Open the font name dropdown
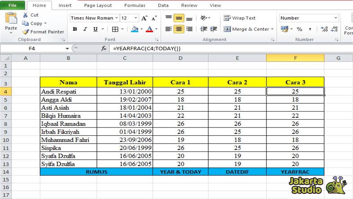 [117, 18]
